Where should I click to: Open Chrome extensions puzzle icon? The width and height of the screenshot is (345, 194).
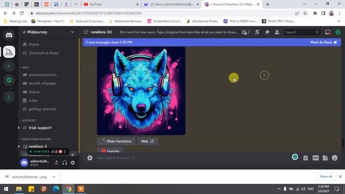(x=315, y=13)
